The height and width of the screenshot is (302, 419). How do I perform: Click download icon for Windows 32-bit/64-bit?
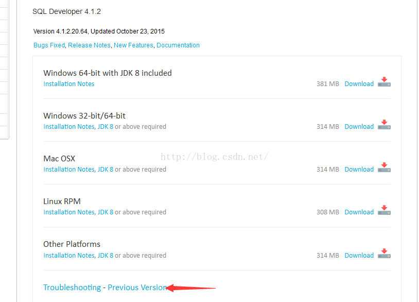coord(384,125)
